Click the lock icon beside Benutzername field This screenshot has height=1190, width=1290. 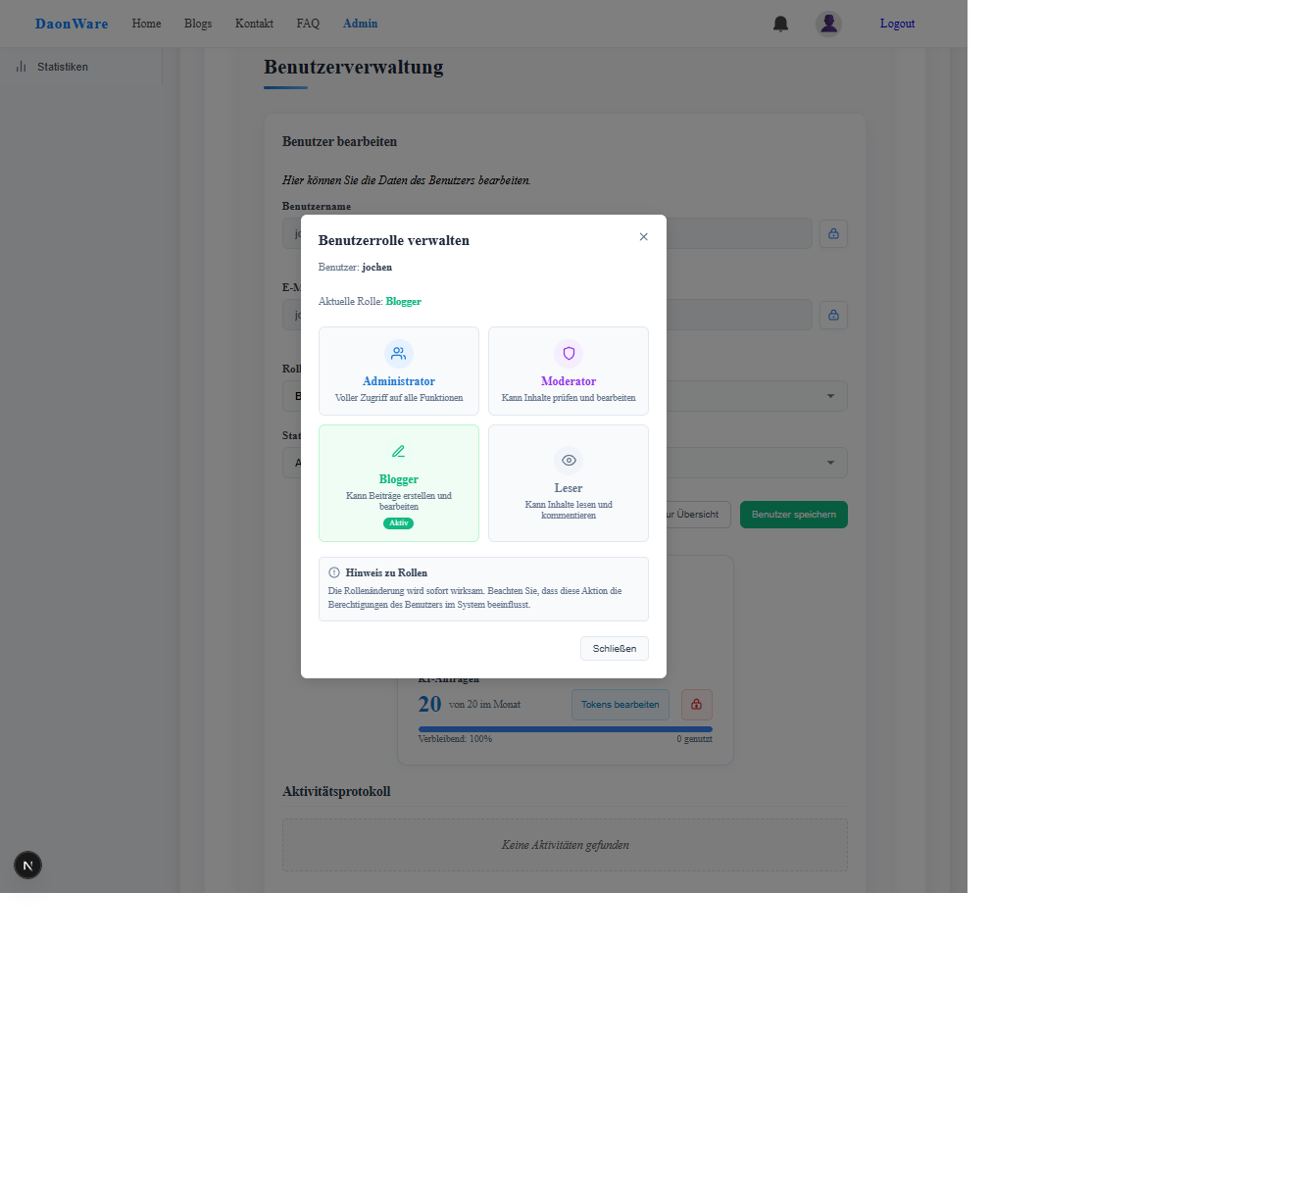(833, 233)
